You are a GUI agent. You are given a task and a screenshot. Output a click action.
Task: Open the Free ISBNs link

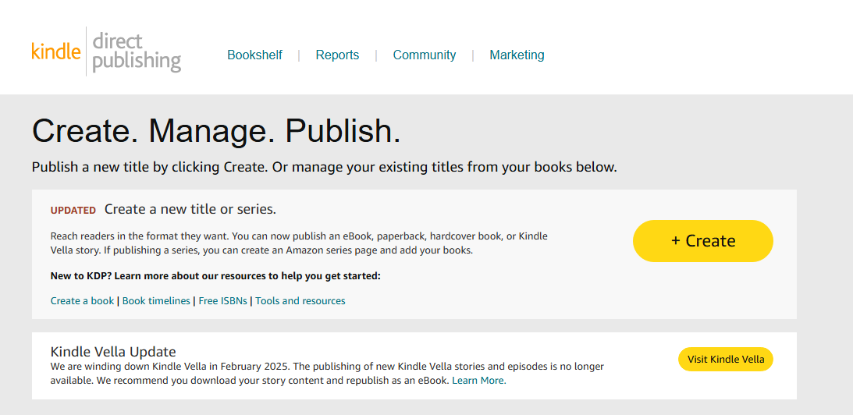pos(222,301)
